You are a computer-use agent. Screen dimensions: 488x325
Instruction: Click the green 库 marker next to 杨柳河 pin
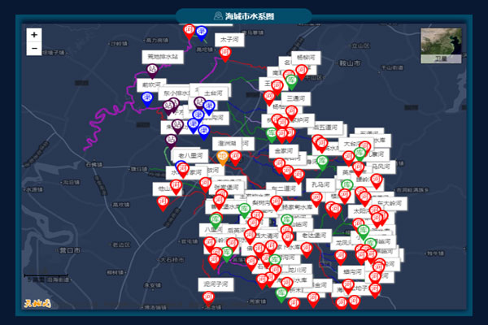click(x=292, y=82)
